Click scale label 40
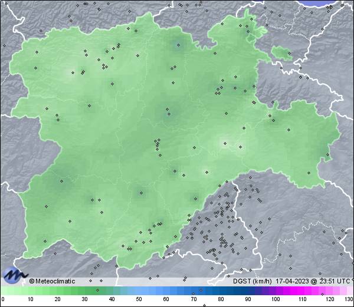This screenshot has height=307, width=354. coord(112,299)
